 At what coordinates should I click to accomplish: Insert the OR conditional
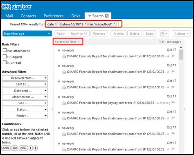point(15,148)
